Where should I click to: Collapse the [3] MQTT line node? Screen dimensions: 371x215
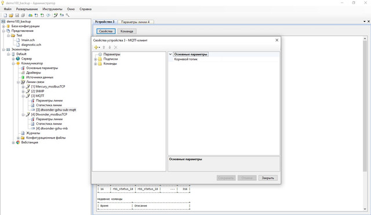coord(23,96)
